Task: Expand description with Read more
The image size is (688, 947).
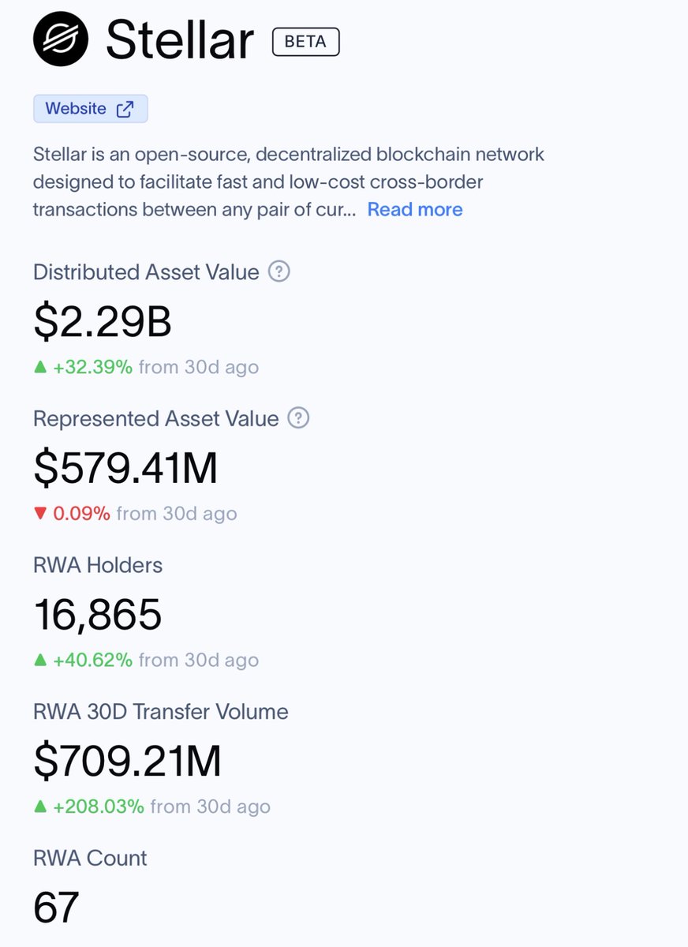Action: pos(415,209)
